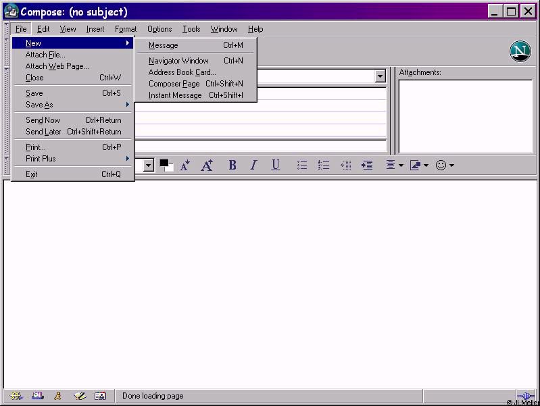Toggle italic formatting
This screenshot has width=540, height=406.
pyautogui.click(x=254, y=166)
